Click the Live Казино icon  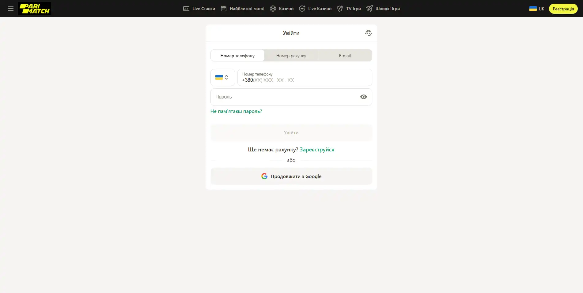click(302, 9)
